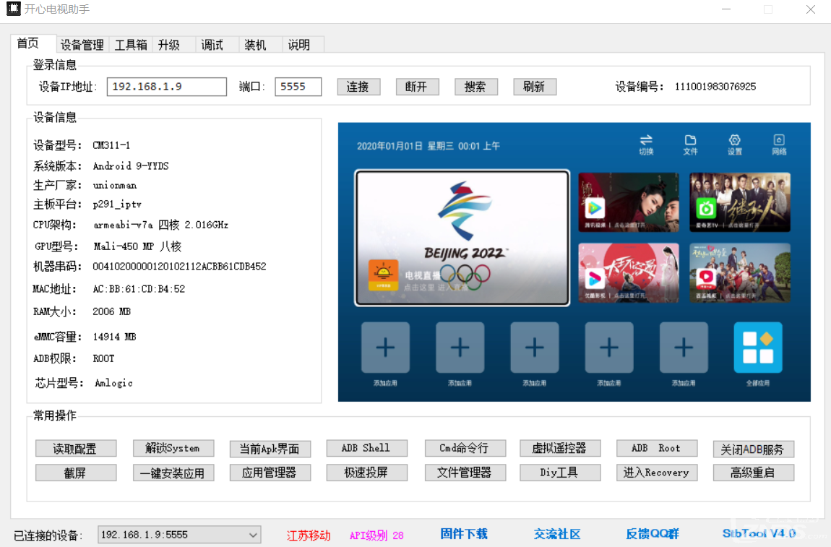Click the 解锁System button
This screenshot has height=547, width=831.
point(173,449)
